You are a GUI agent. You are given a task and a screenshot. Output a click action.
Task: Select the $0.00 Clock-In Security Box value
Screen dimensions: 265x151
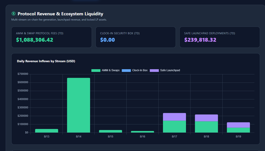108,40
